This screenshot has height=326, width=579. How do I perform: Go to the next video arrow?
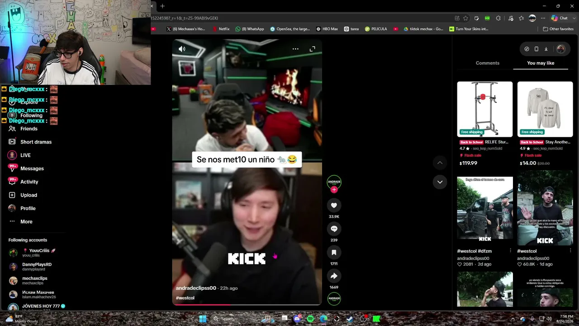tap(440, 182)
